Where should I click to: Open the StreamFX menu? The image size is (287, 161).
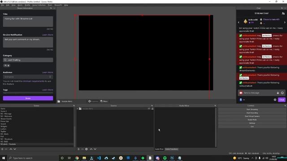coord(58,5)
